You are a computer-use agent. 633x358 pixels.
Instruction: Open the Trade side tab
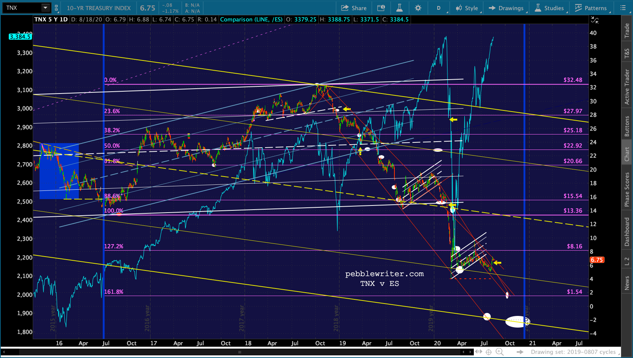(627, 30)
